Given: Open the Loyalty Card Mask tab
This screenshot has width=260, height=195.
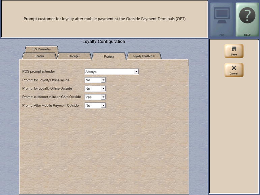Looking at the screenshot, I should click(x=144, y=56).
